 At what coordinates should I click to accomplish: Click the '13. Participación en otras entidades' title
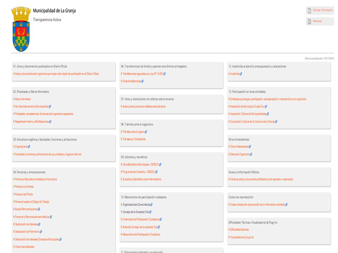coord(247,92)
